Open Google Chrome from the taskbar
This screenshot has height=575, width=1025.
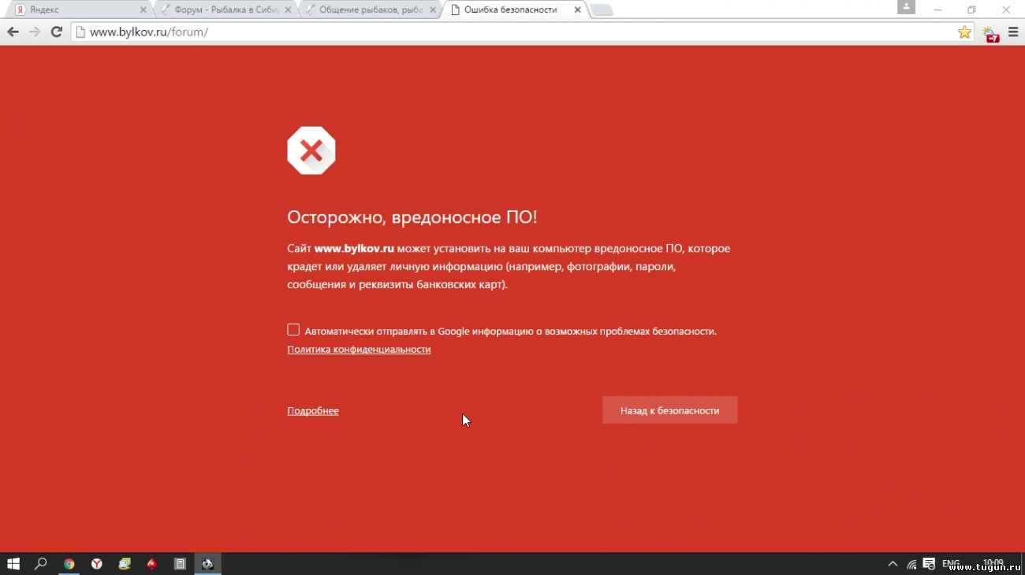point(69,564)
